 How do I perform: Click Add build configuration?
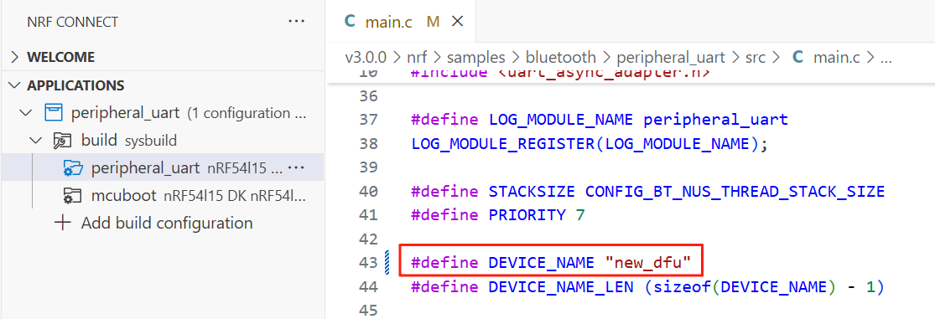tap(166, 224)
